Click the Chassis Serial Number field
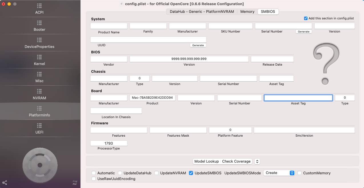364x188 pixels. tap(228, 78)
